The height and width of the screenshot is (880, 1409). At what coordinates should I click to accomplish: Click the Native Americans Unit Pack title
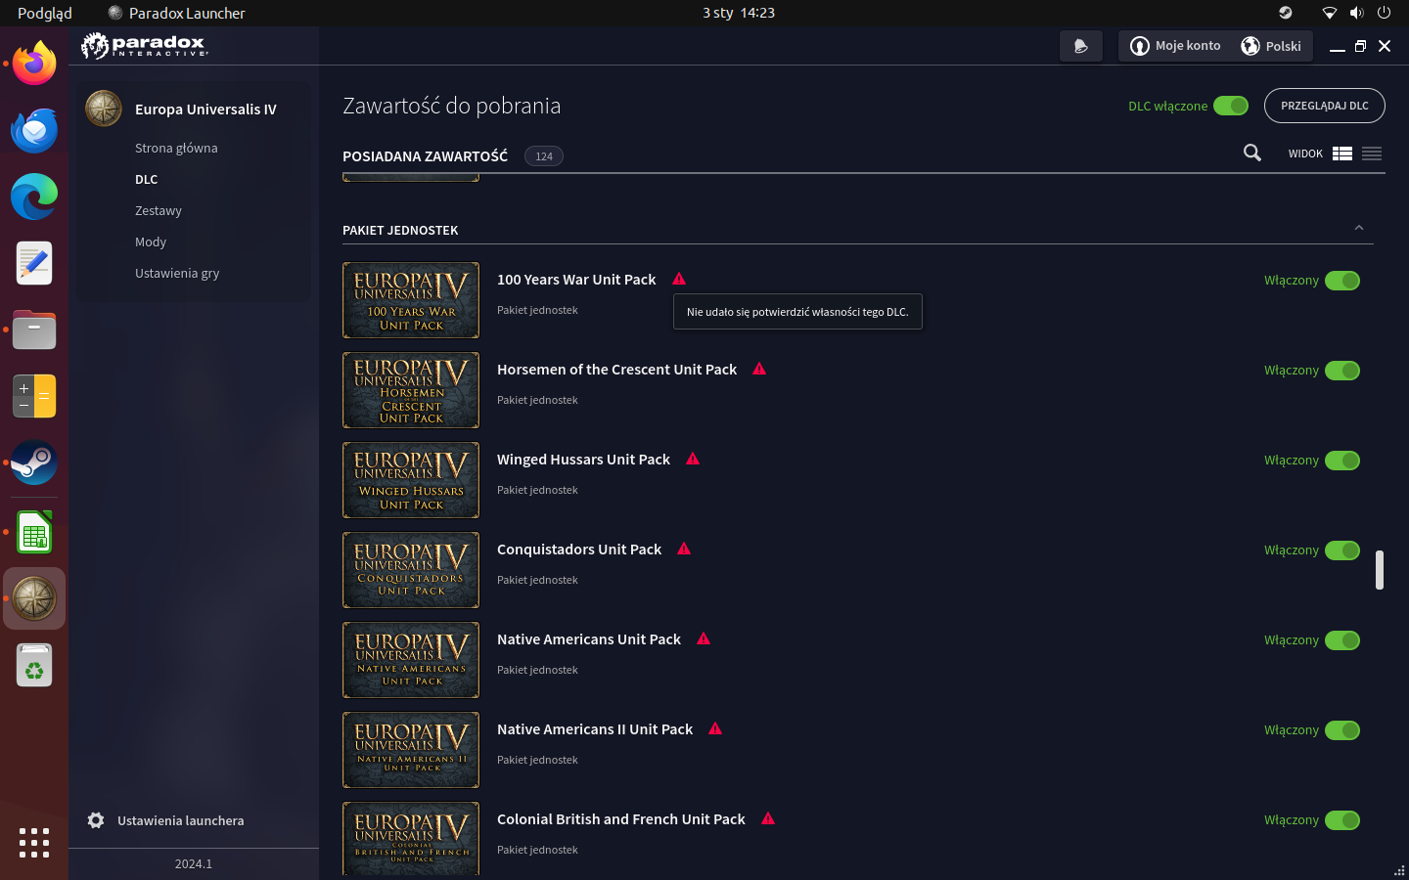click(589, 638)
